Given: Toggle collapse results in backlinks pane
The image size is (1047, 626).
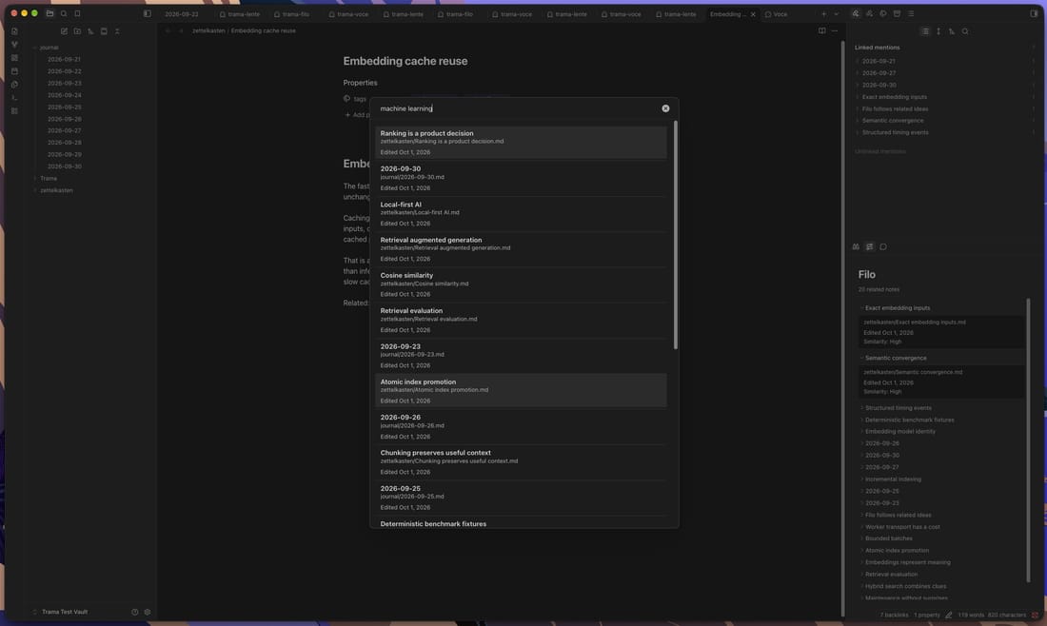Looking at the screenshot, I should coord(925,31).
